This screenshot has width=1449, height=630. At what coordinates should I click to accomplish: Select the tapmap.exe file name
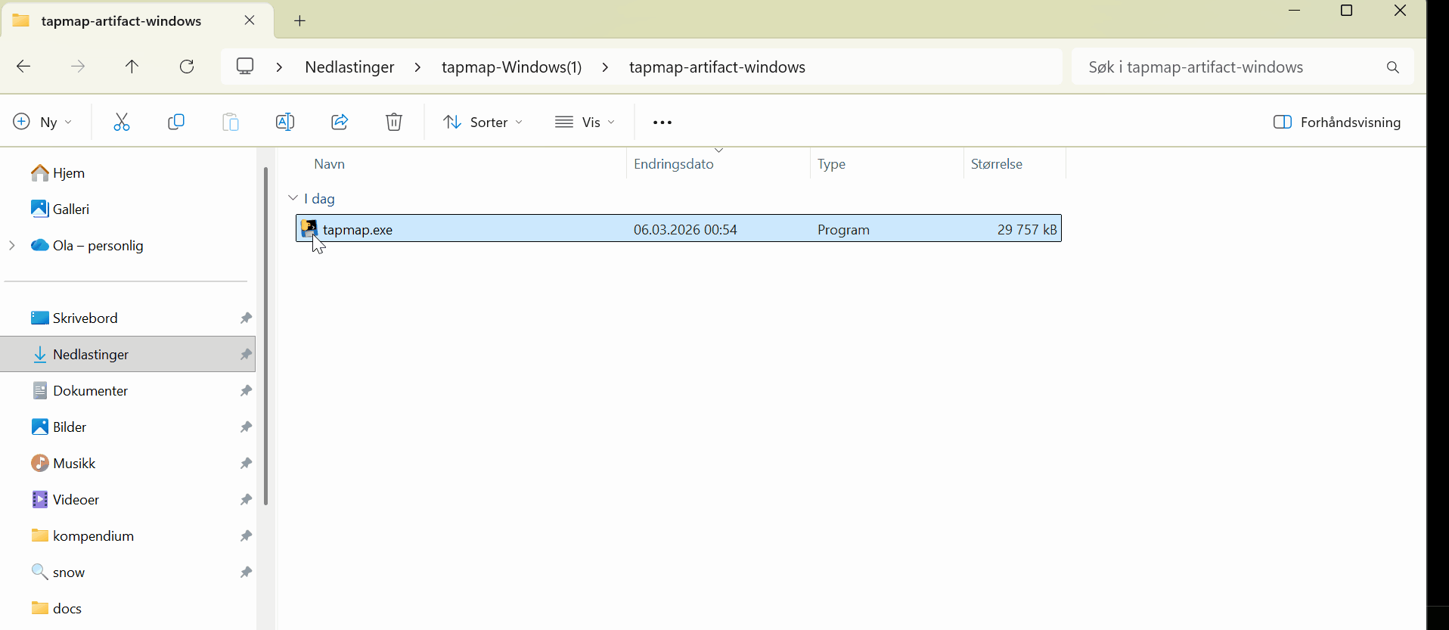[358, 229]
